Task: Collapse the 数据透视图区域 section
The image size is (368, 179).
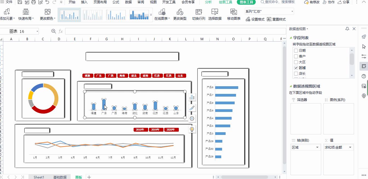Action: [x=291, y=86]
